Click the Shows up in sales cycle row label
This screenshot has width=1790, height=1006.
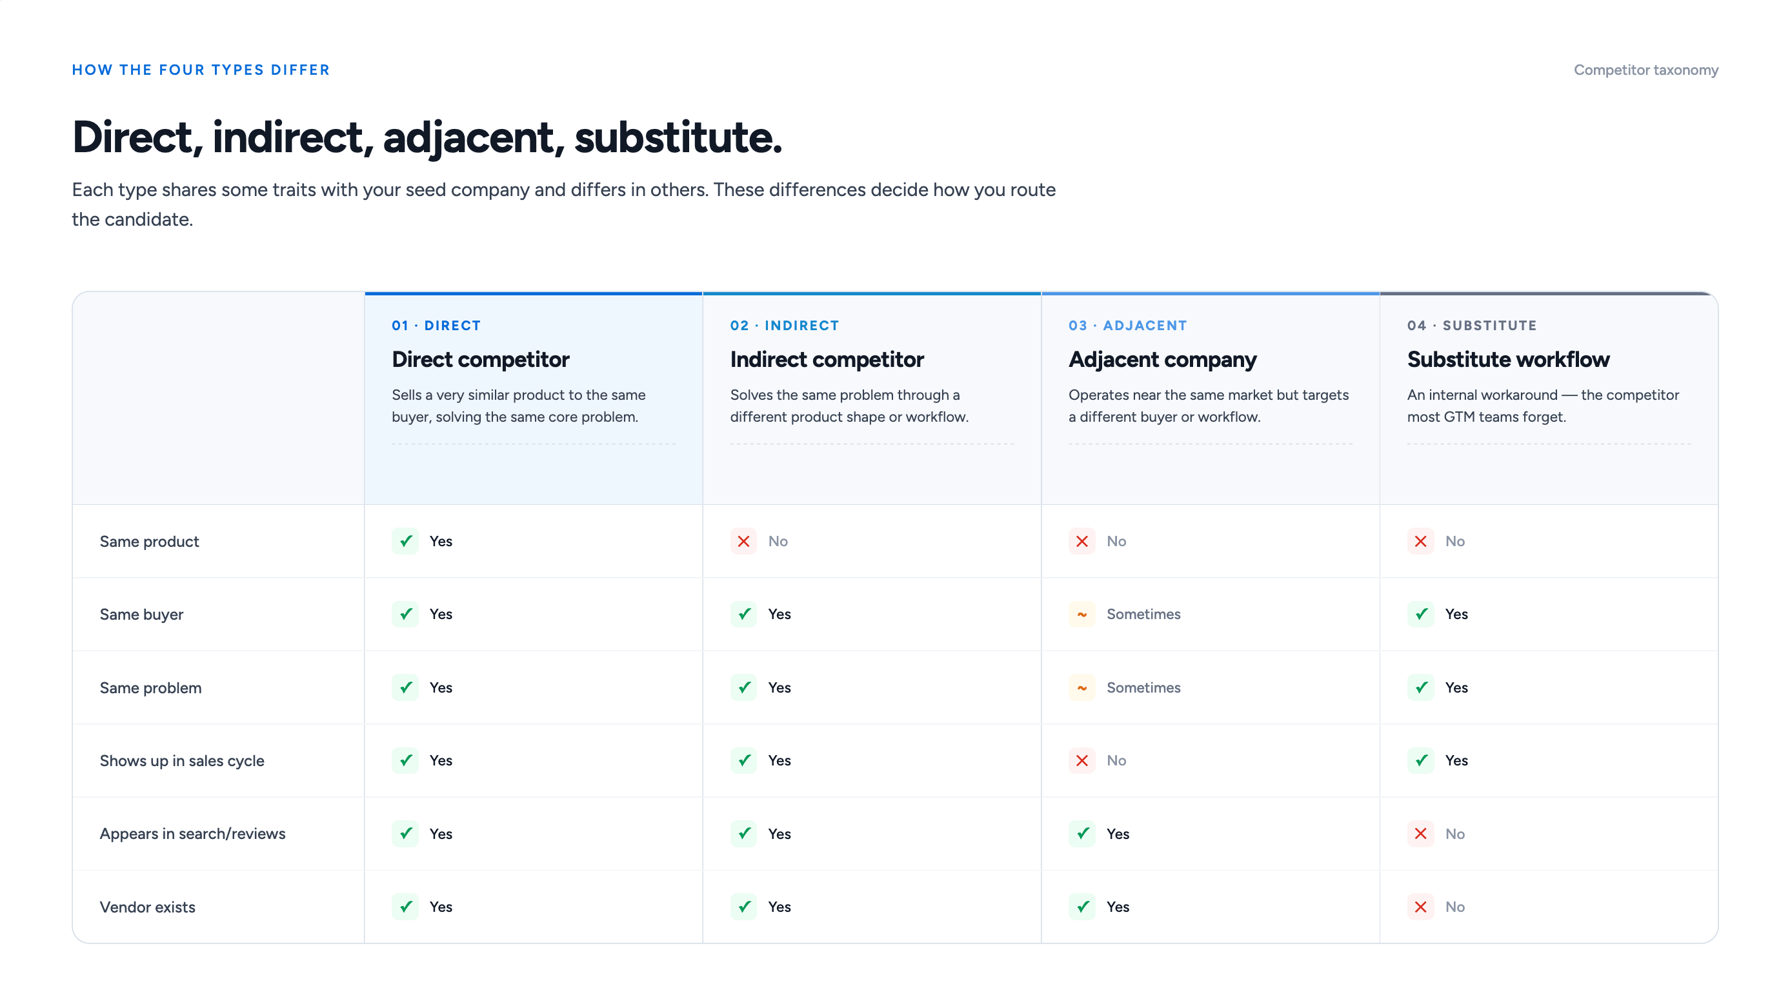[181, 761]
